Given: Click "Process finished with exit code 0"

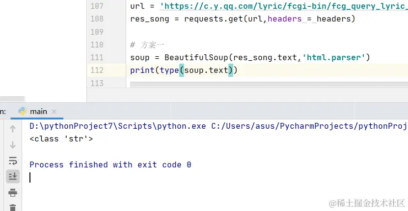Looking at the screenshot, I should click(110, 165).
